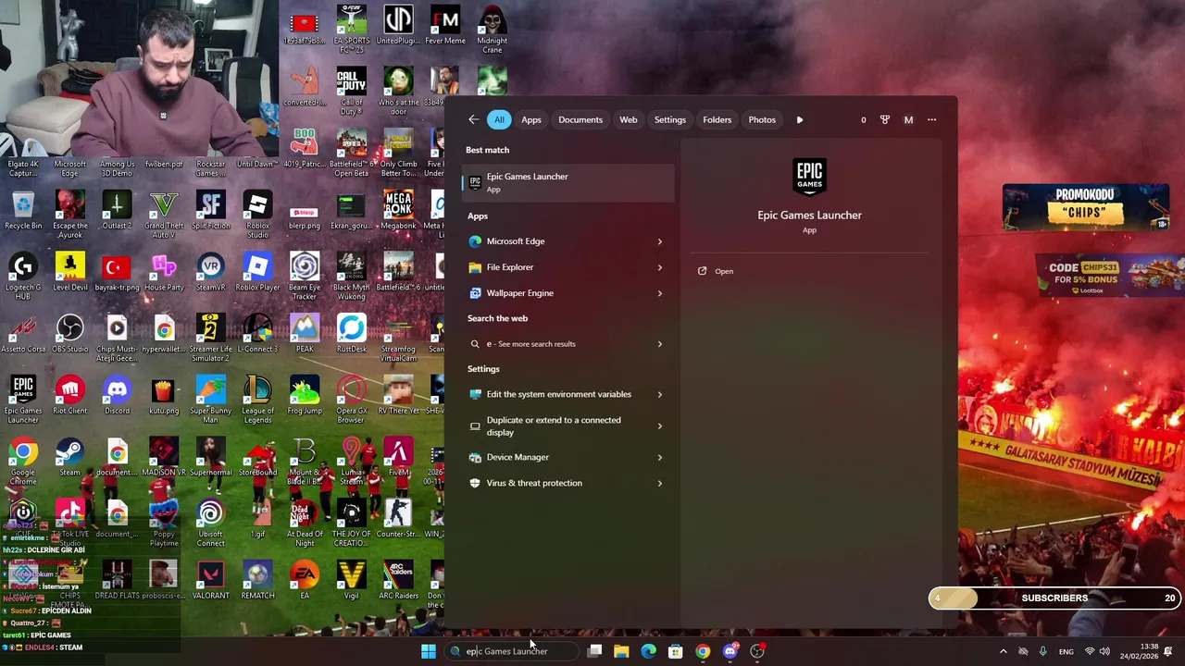Show more search filters with play arrow

800,119
